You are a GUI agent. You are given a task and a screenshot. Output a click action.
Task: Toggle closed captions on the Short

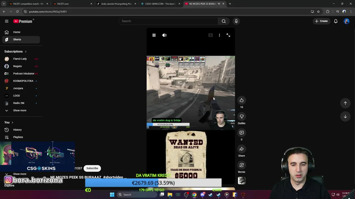point(211,35)
